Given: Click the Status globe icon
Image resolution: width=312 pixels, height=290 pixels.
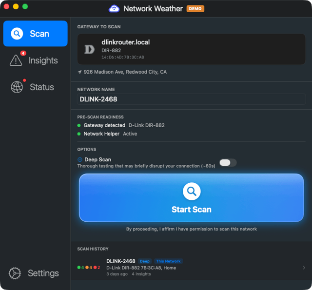Looking at the screenshot, I should 17,87.
